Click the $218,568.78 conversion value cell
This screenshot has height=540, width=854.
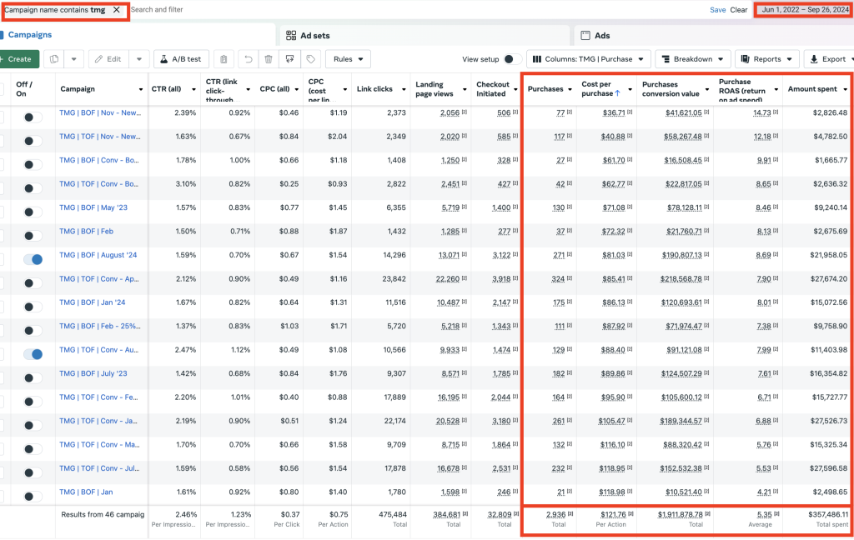681,278
